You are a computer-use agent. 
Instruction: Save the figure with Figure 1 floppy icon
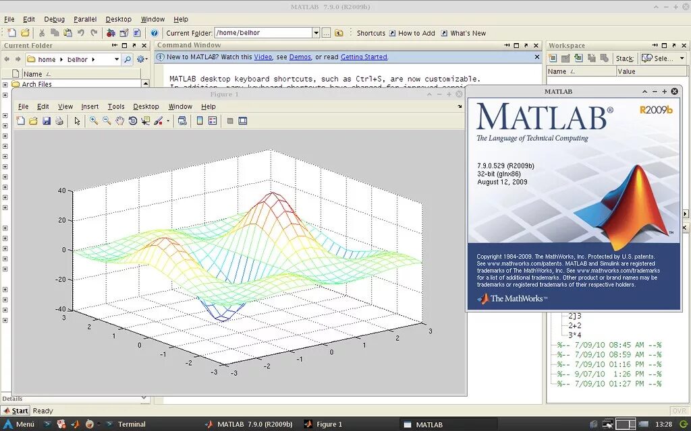(x=47, y=121)
